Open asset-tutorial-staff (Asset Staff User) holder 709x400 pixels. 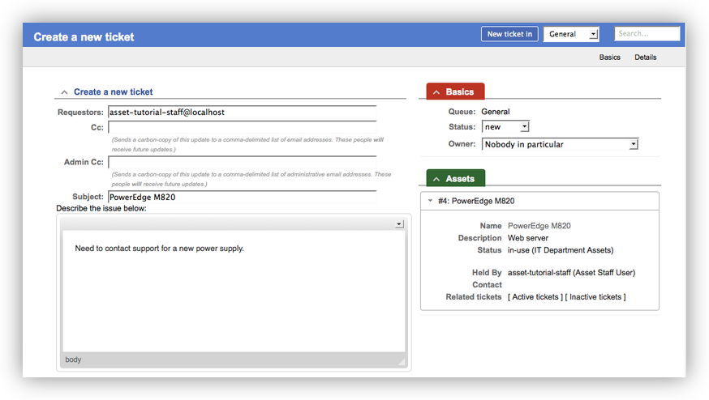click(572, 273)
